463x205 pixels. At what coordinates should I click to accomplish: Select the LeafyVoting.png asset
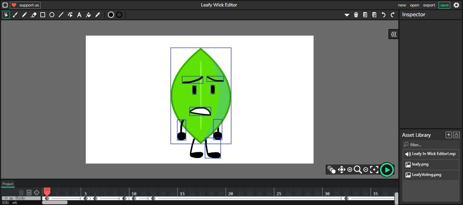[x=431, y=175]
